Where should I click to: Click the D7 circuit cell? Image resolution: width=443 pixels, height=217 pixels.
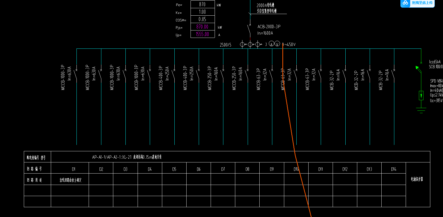(223, 168)
